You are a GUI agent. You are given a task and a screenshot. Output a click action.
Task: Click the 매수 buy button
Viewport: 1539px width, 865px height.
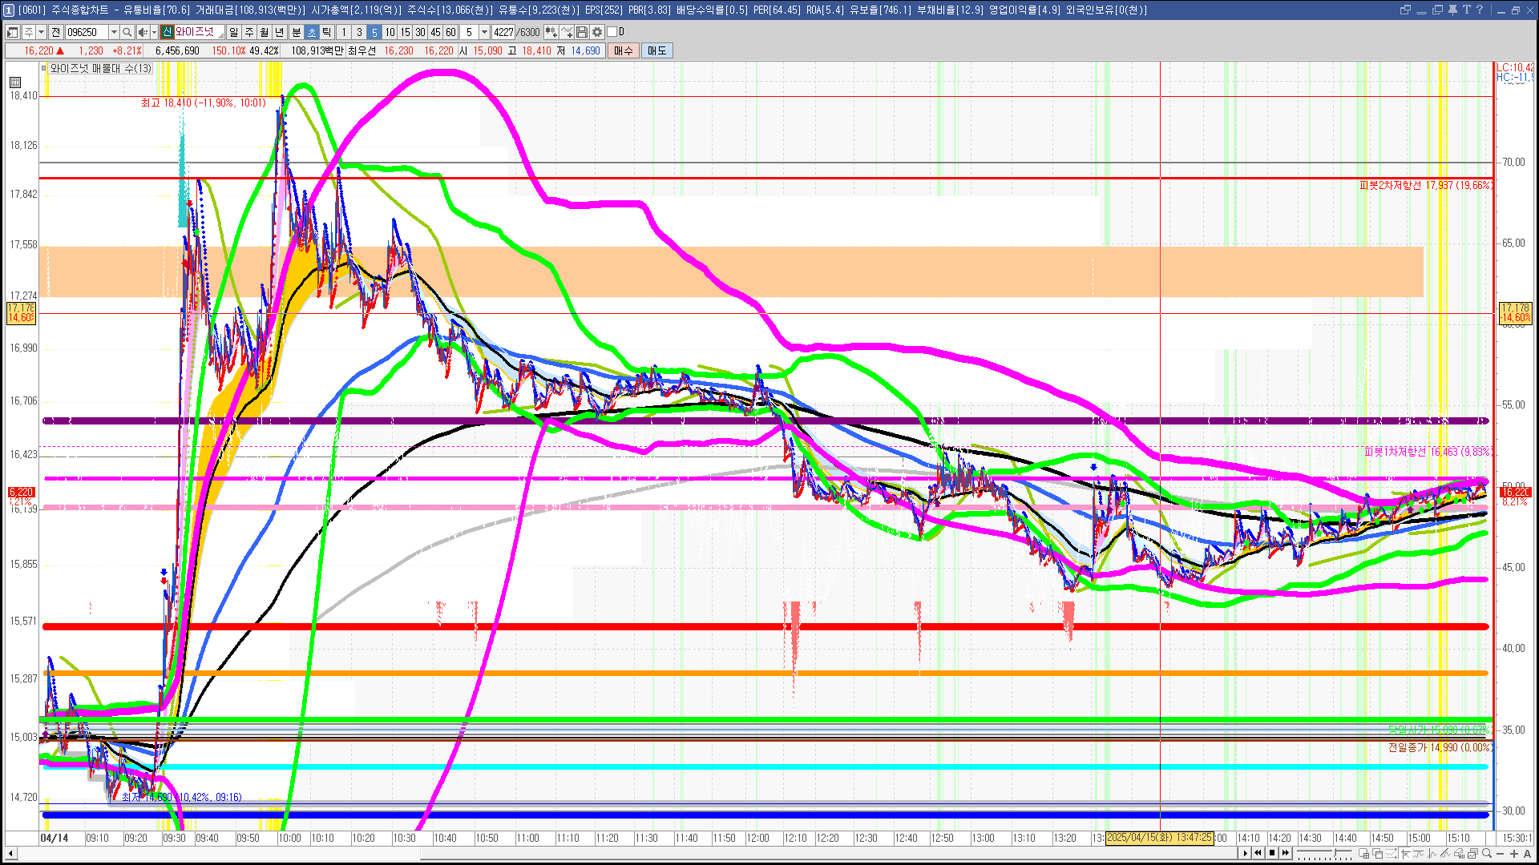[x=623, y=50]
